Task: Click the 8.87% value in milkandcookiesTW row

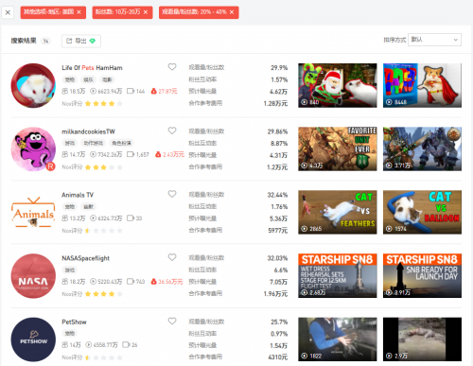Action: pyautogui.click(x=279, y=144)
